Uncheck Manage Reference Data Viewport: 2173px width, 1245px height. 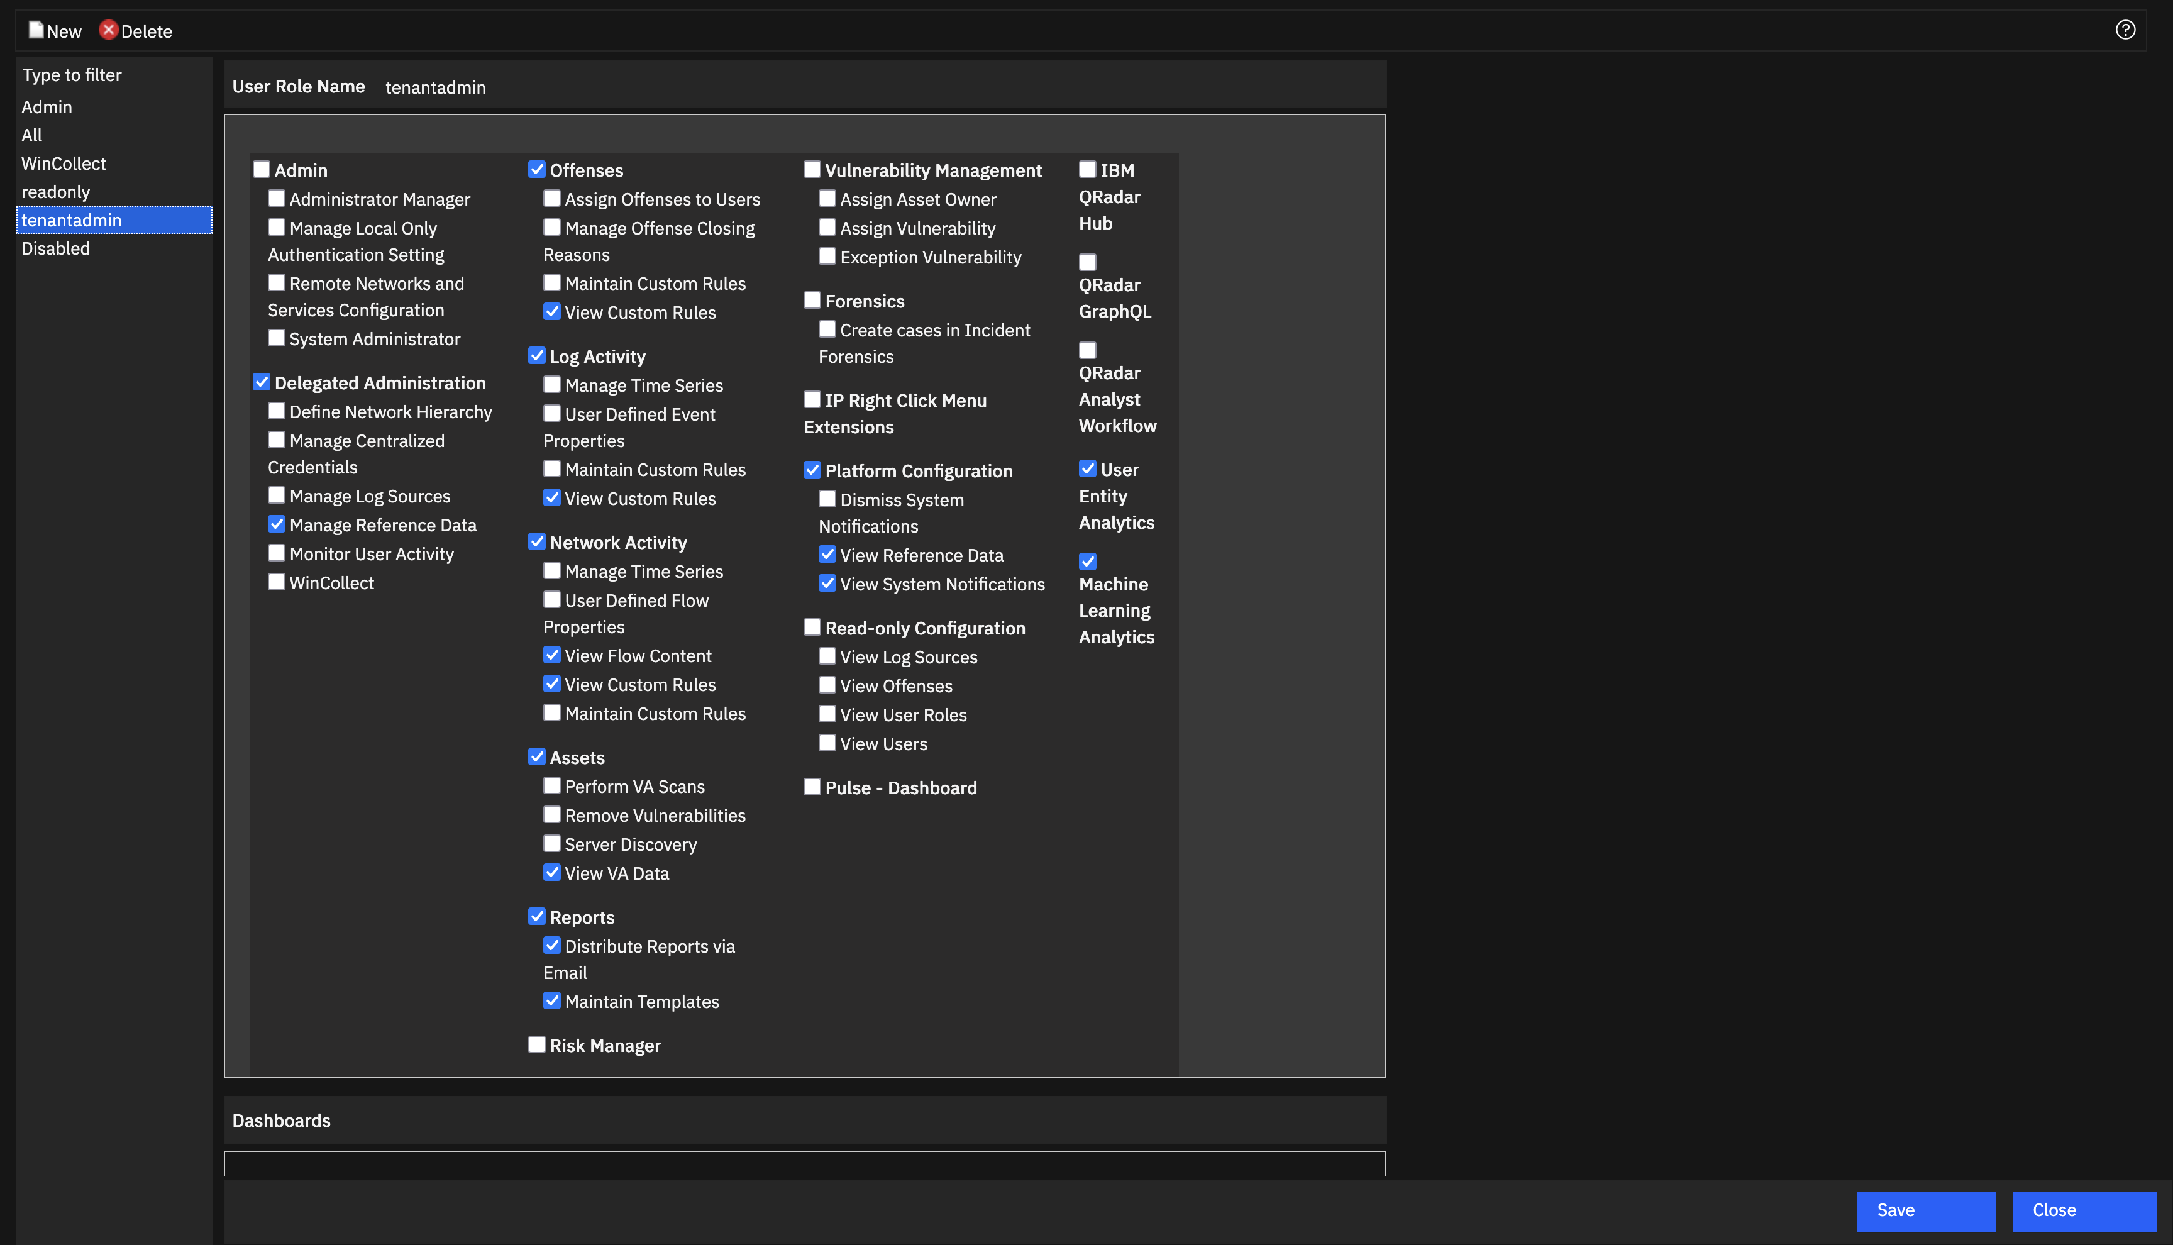277,524
